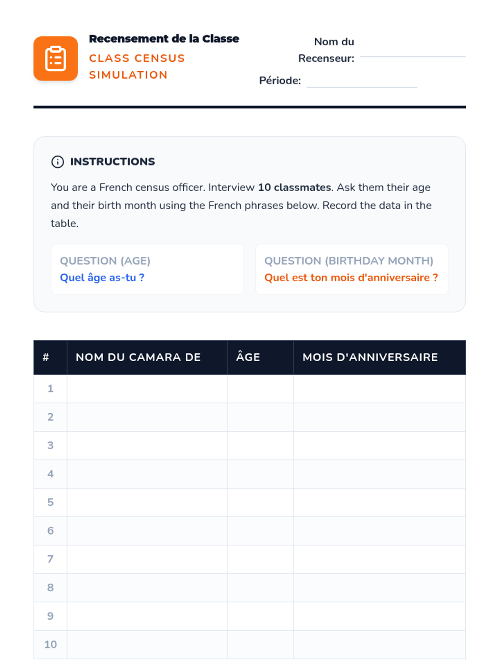Image resolution: width=499 pixels, height=666 pixels.
Task: Click the 'ÂGE' column header
Action: coord(248,357)
